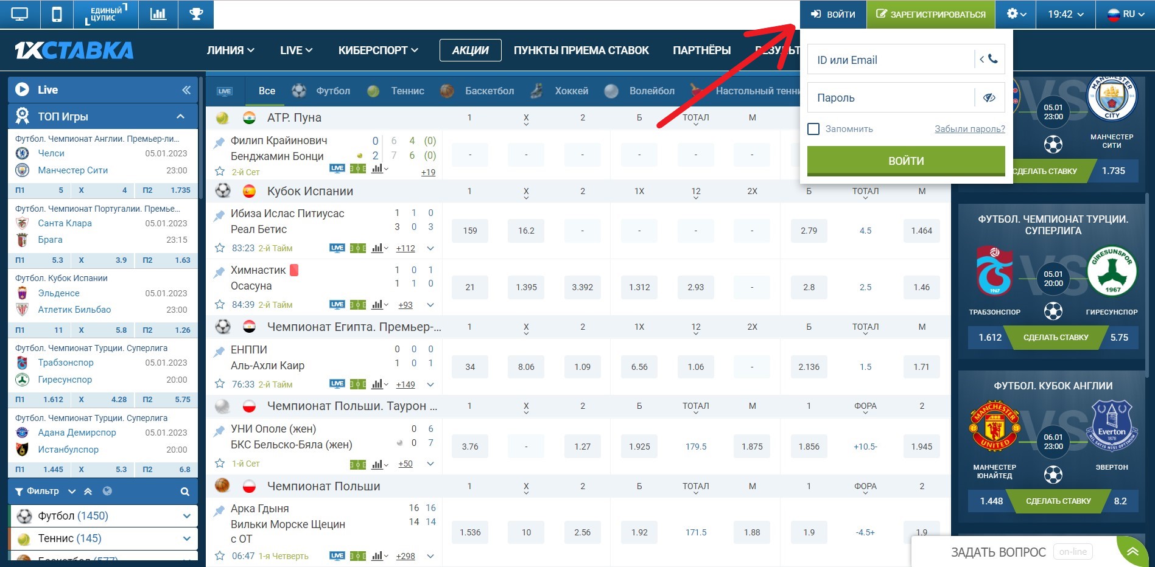
Task: Open the mobile version icon
Action: 57,15
